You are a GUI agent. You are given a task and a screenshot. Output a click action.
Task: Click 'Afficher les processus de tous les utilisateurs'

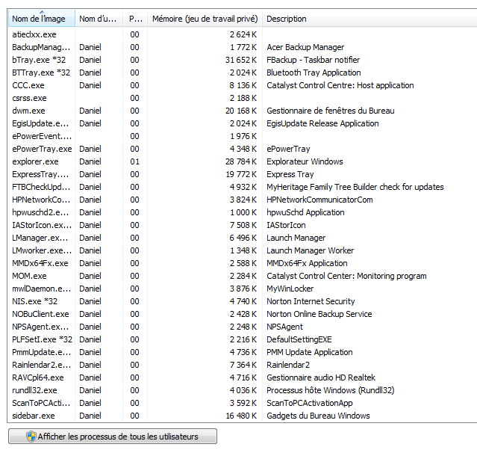point(118,437)
